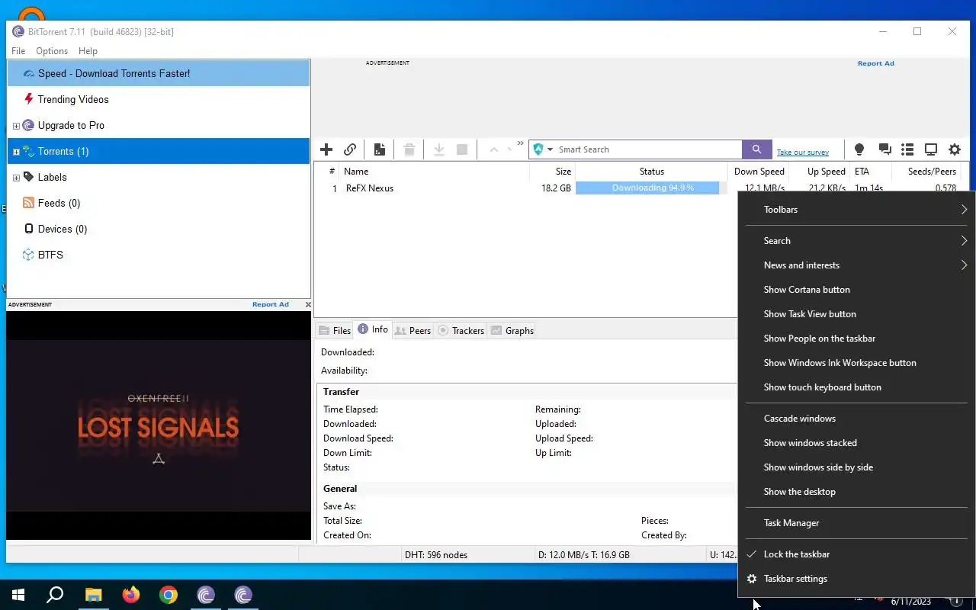Add a torrent with the plus icon

[326, 149]
